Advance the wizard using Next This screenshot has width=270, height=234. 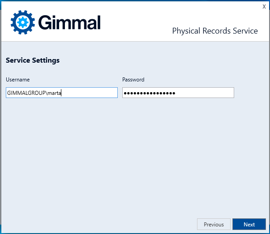tap(249, 224)
